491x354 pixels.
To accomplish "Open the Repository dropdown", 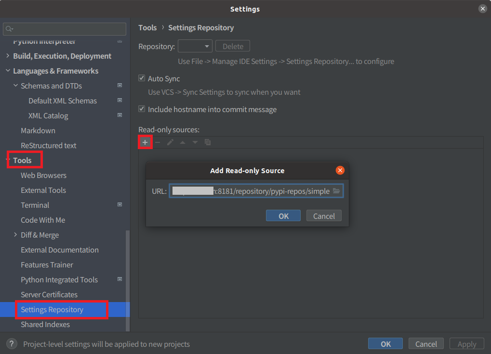I will point(195,46).
